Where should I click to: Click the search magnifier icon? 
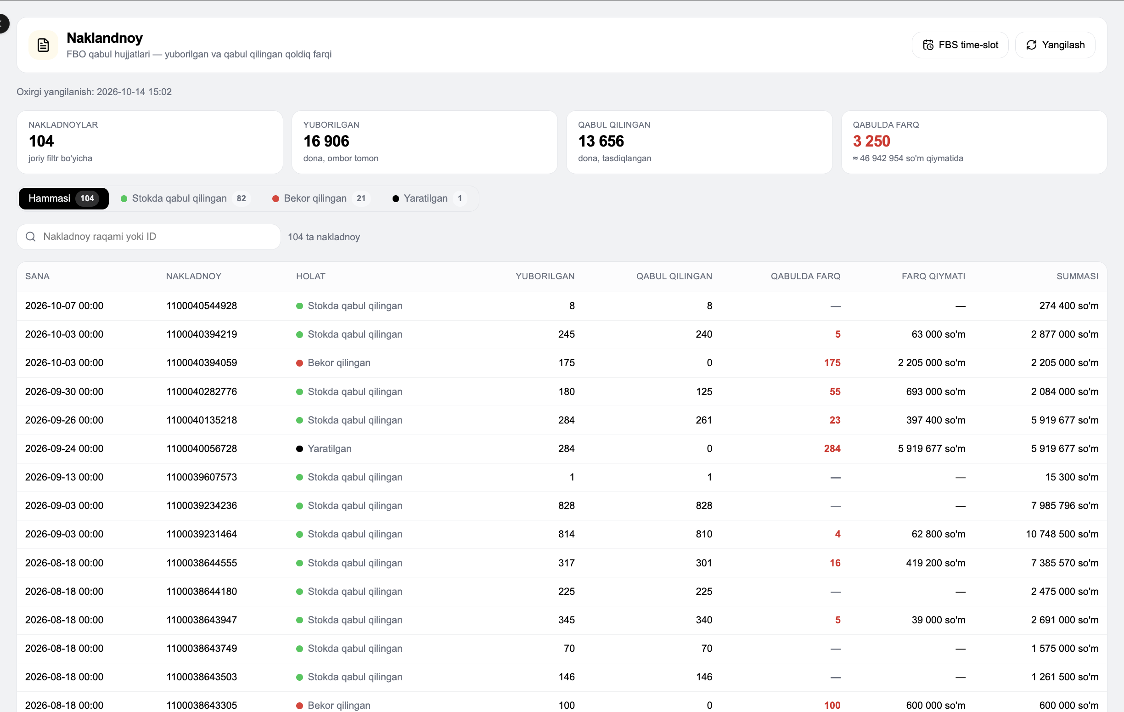pos(31,237)
